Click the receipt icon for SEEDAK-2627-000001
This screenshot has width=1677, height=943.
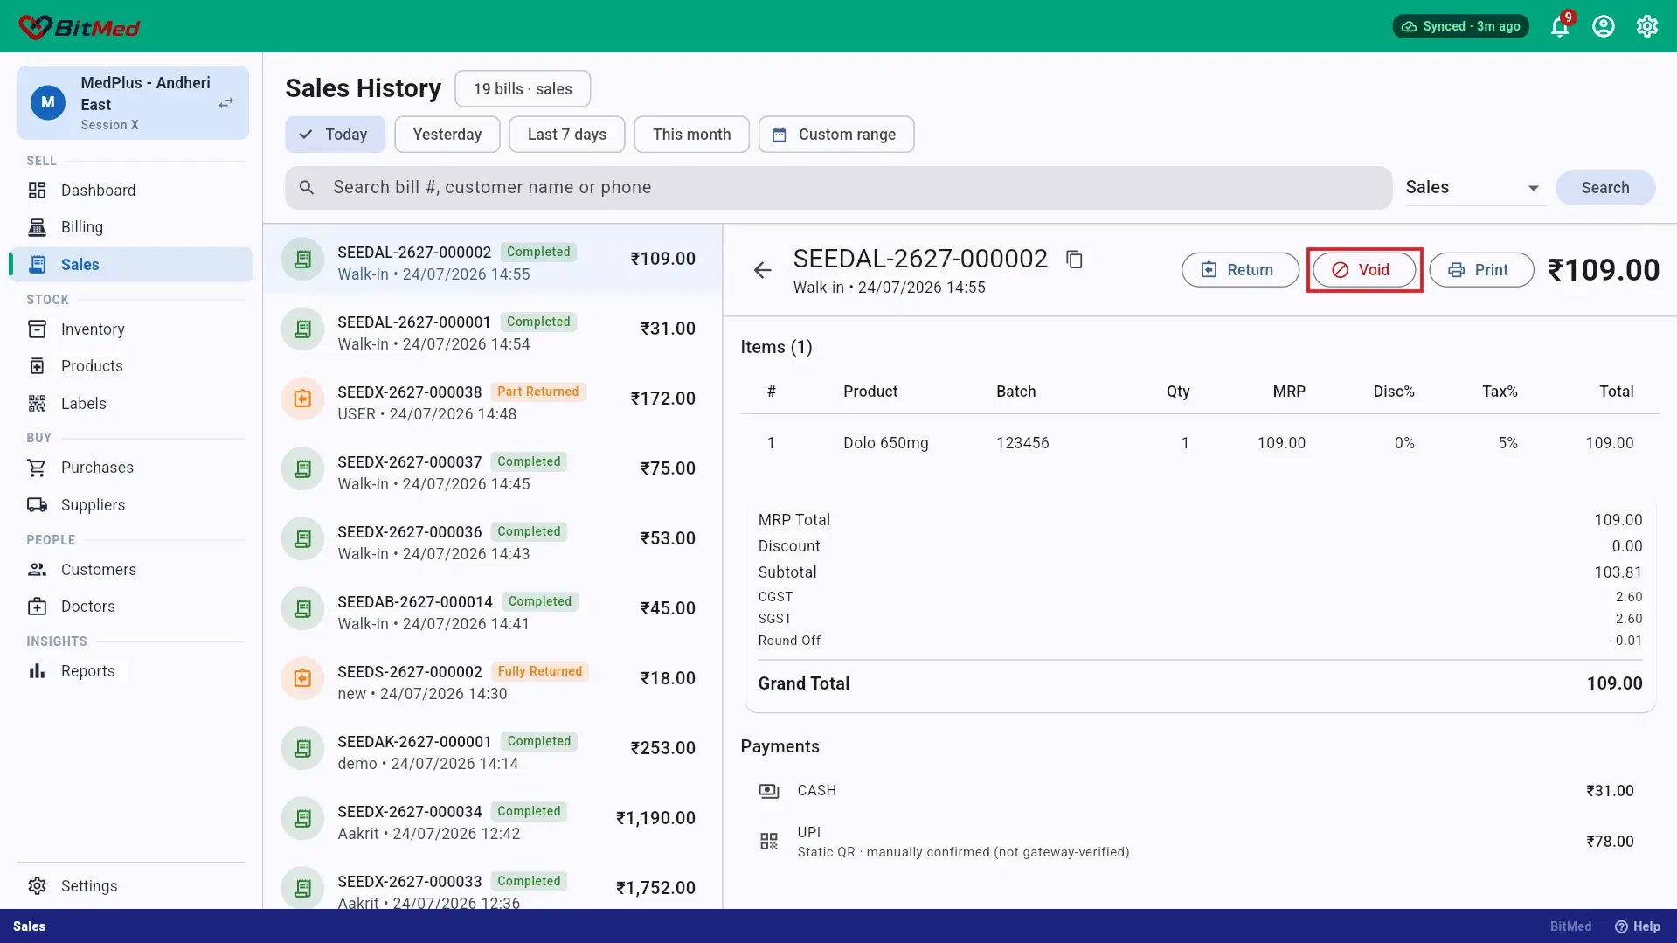[302, 749]
